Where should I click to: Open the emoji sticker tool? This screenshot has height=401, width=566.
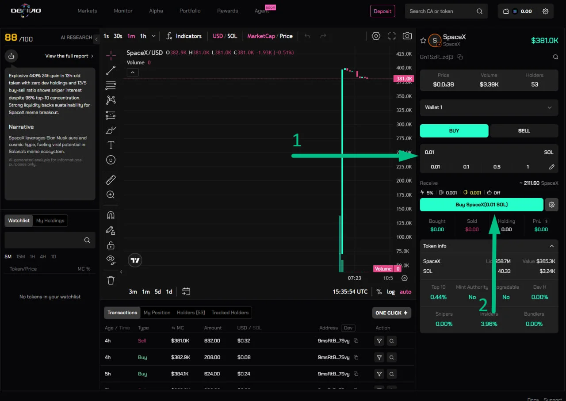(111, 160)
